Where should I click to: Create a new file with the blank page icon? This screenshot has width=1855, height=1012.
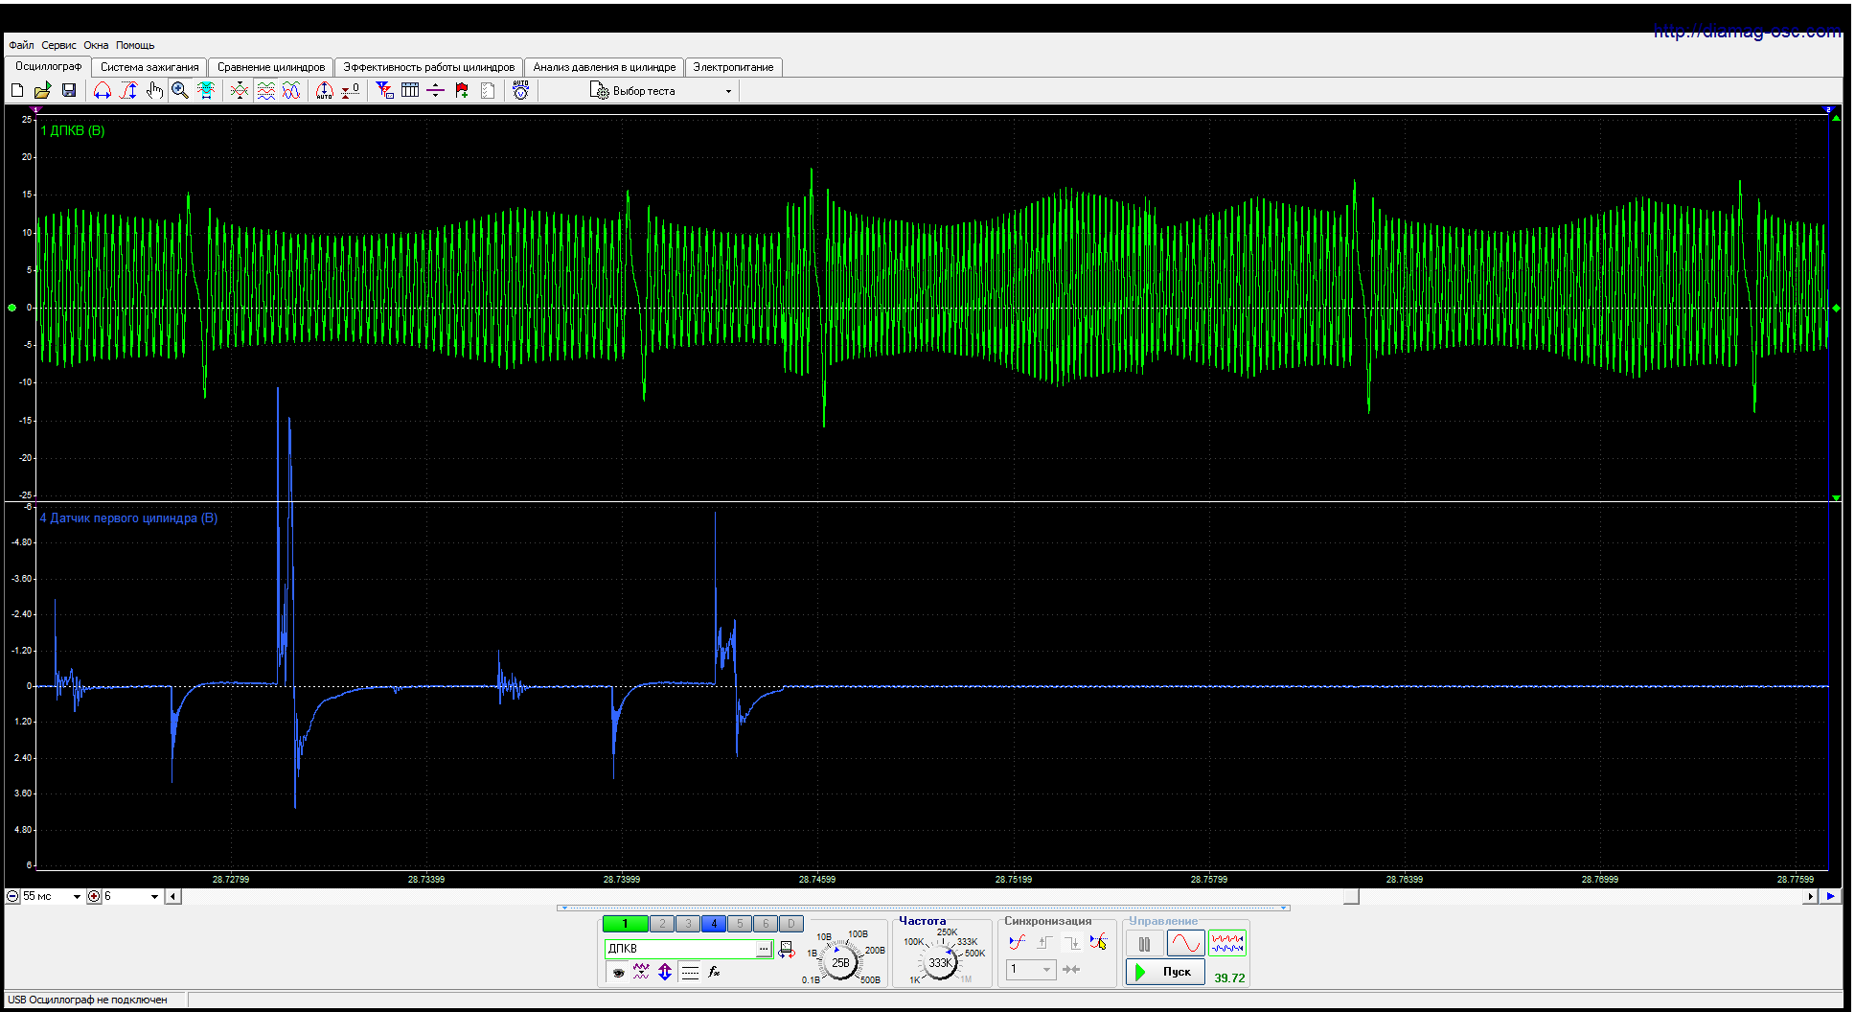(x=17, y=90)
